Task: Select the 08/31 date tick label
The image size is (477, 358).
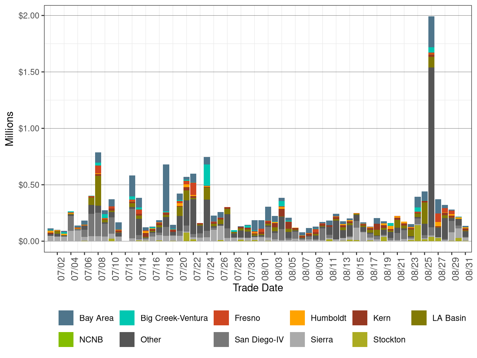Action: coord(470,269)
